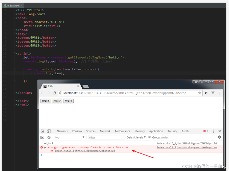This screenshot has height=171, width=229.
Task: Close the Title browser tab
Action: (78, 86)
